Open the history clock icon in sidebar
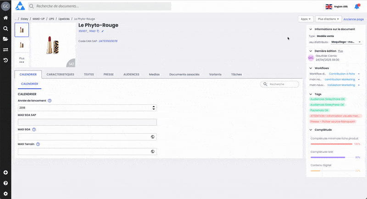The width and height of the screenshot is (367, 199). click(6, 60)
